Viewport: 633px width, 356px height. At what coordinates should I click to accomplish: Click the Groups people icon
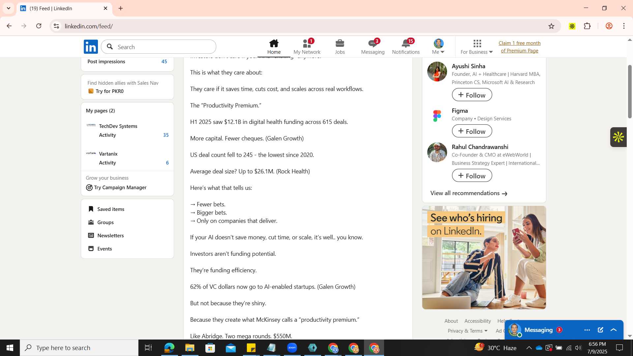(91, 222)
